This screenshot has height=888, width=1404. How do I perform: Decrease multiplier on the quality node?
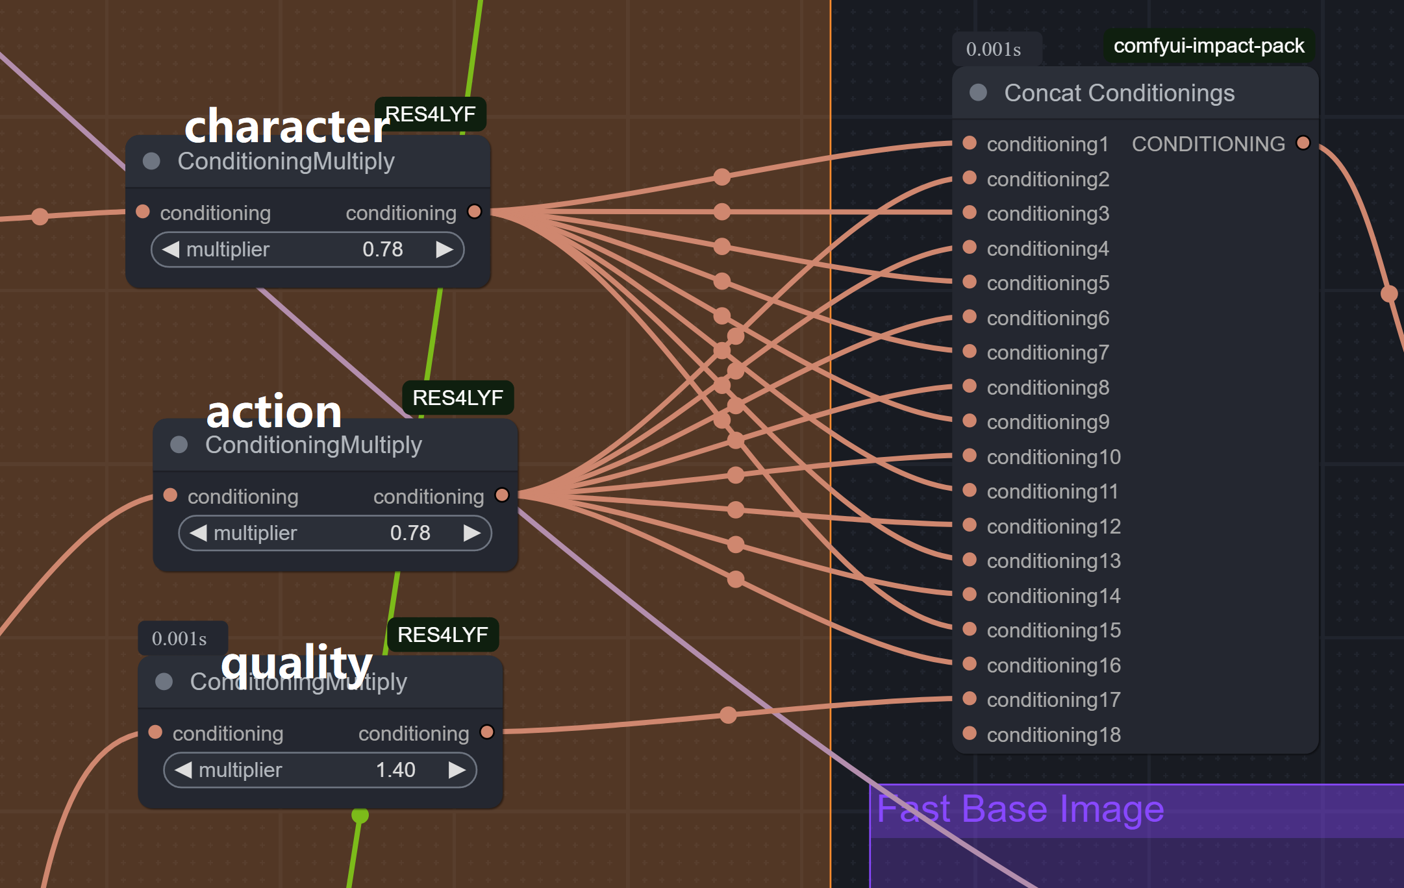183,770
